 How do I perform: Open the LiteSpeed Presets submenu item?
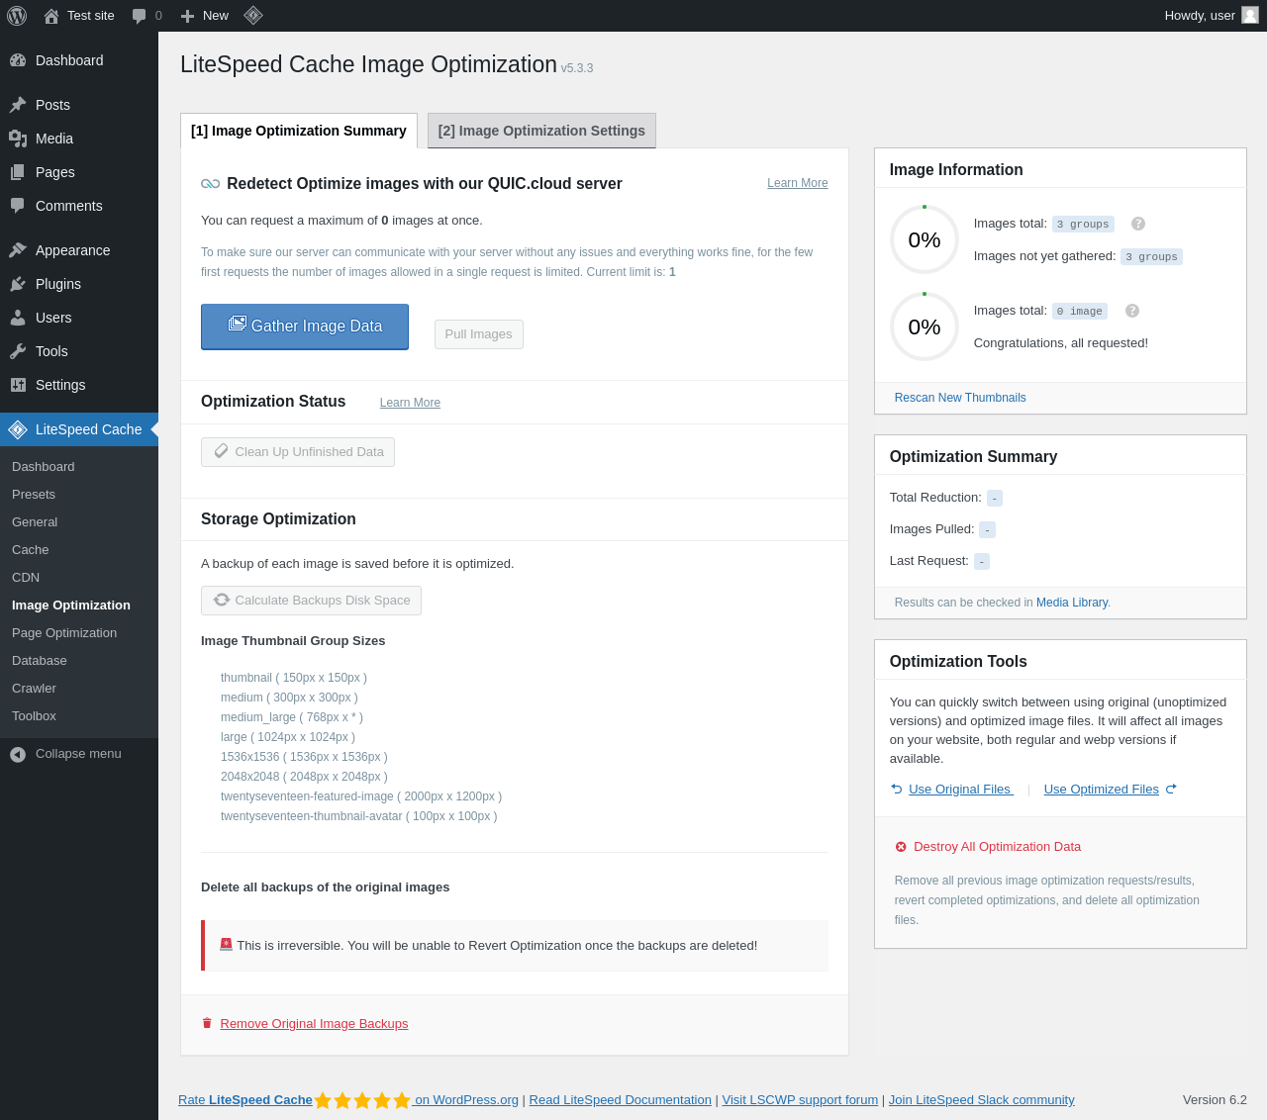coord(34,495)
